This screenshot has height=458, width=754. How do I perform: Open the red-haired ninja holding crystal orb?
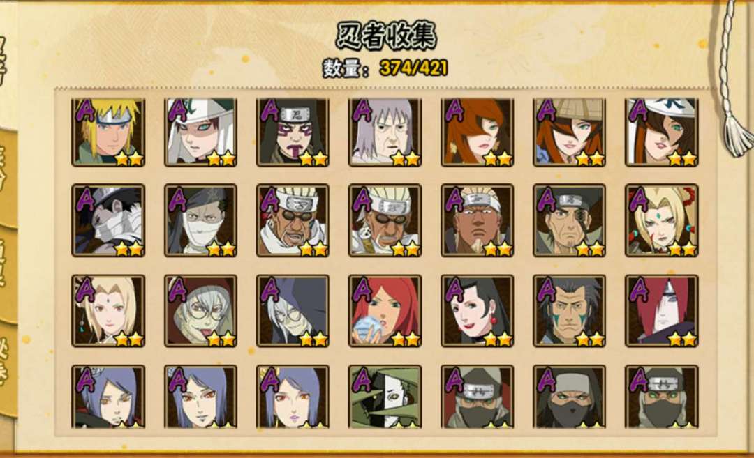click(x=385, y=311)
